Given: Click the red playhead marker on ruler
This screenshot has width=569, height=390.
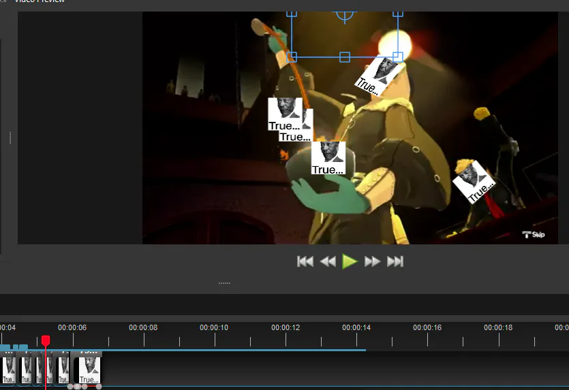Looking at the screenshot, I should (x=46, y=340).
